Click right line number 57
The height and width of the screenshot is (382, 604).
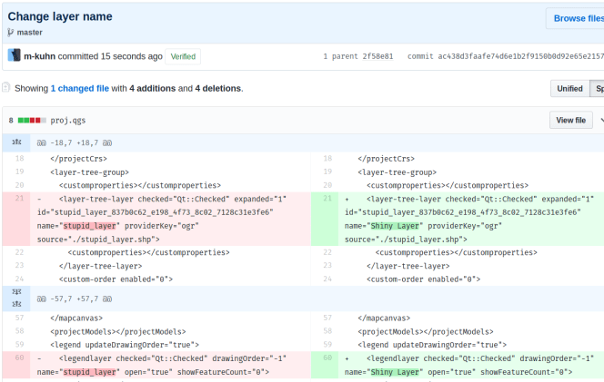(x=327, y=318)
